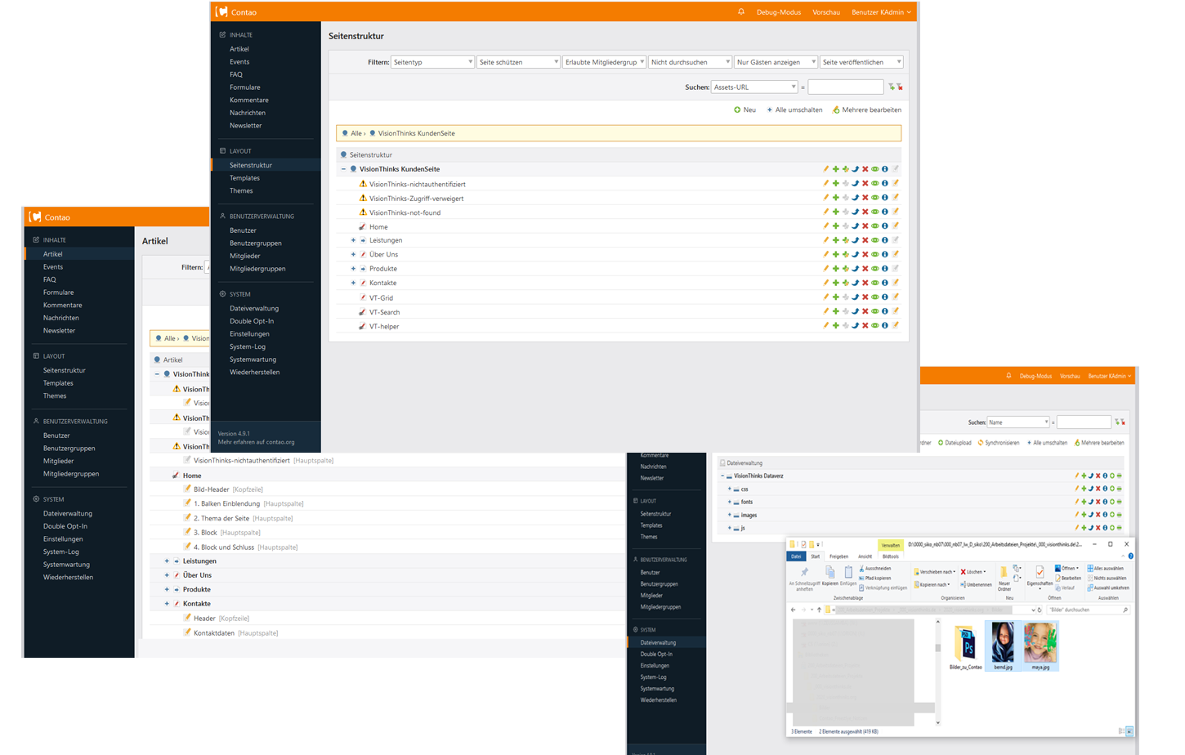Collapse the VisionThinks KundenSeite tree node
This screenshot has width=1185, height=755.
point(343,169)
